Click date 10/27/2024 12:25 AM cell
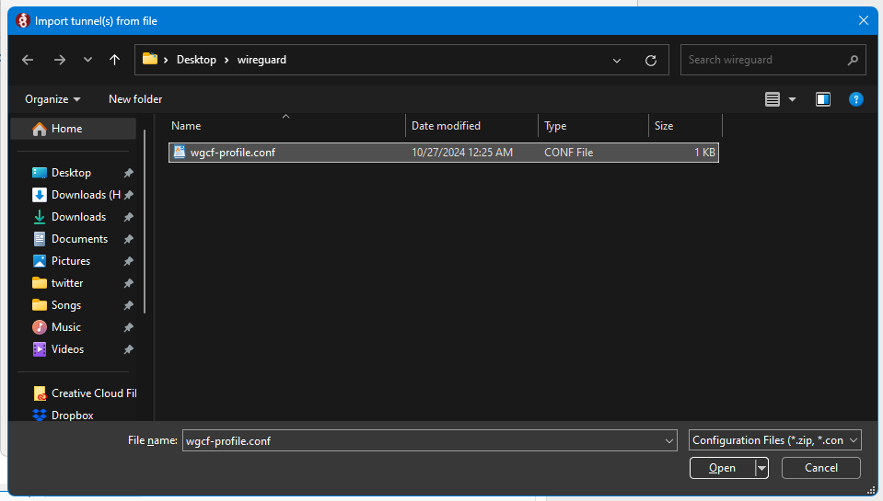This screenshot has width=883, height=501. click(462, 153)
